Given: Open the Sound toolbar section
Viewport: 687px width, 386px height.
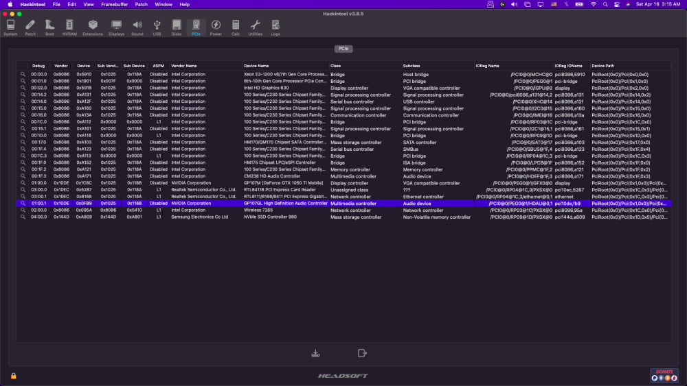Looking at the screenshot, I should [137, 27].
